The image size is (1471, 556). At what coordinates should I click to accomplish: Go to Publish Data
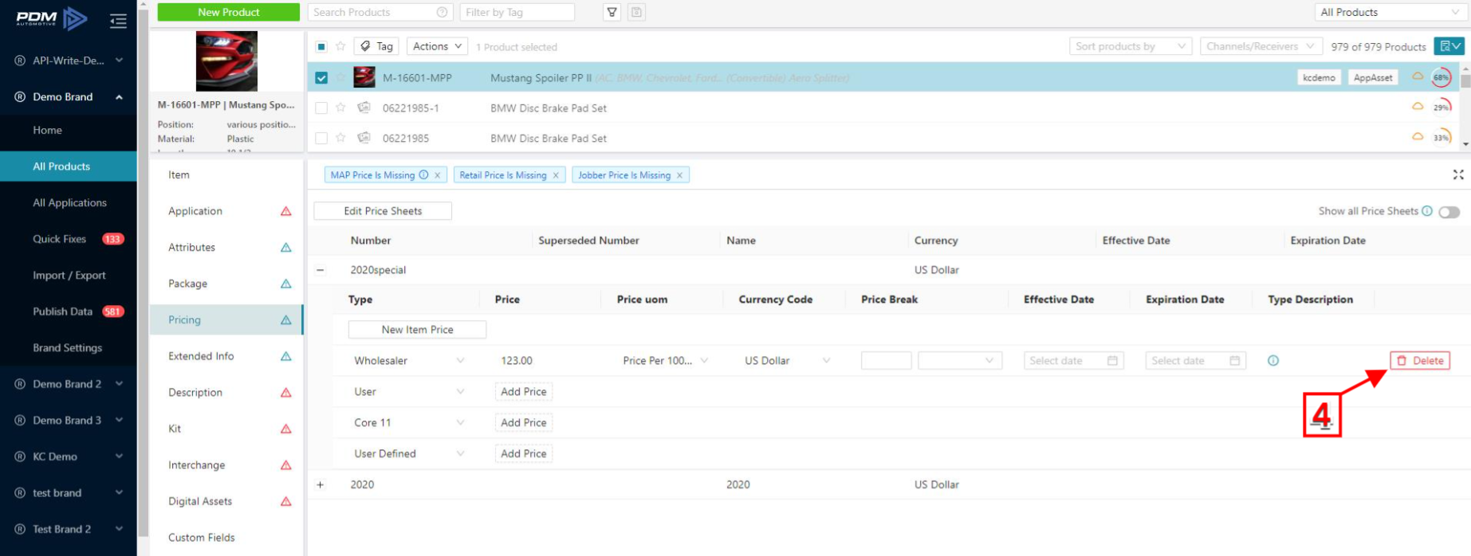tap(69, 311)
